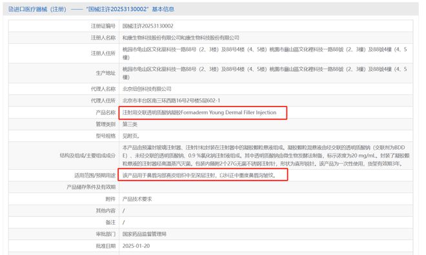The width and height of the screenshot is (426, 255).
Task: Click the 型号规格 label
Action: (106, 136)
